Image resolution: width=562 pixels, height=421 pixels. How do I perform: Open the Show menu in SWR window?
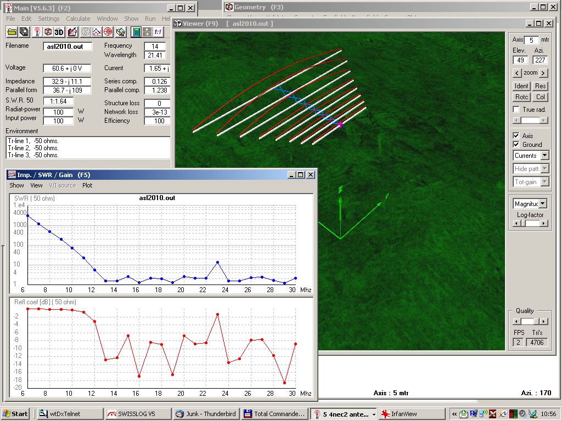[x=16, y=185]
